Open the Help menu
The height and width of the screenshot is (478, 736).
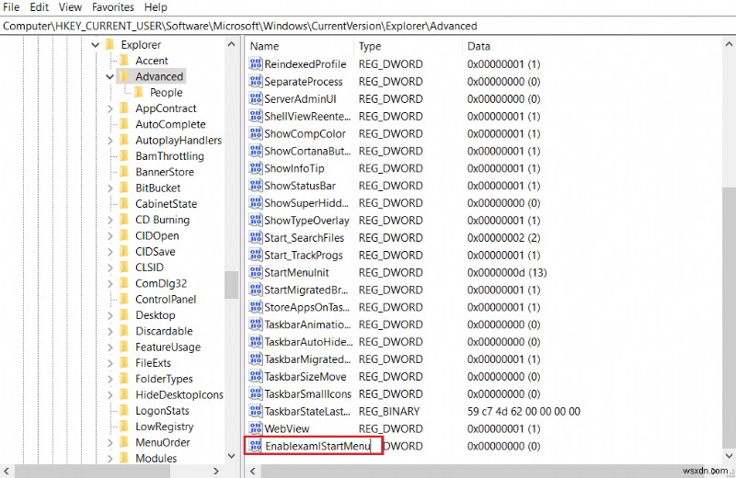[155, 7]
